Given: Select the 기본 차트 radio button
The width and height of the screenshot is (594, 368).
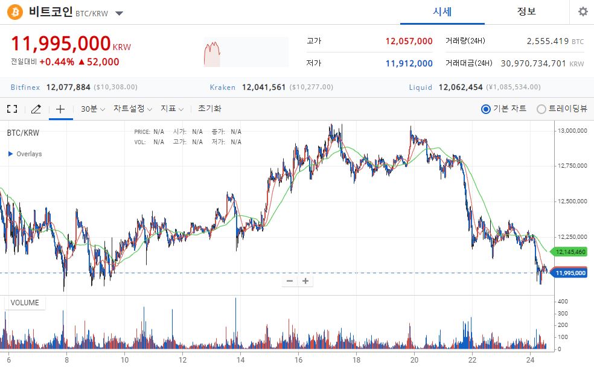Looking at the screenshot, I should [485, 109].
